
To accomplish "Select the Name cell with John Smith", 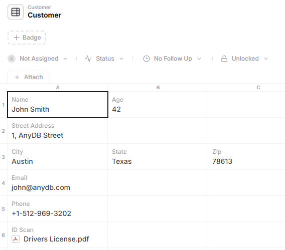I will [58, 105].
